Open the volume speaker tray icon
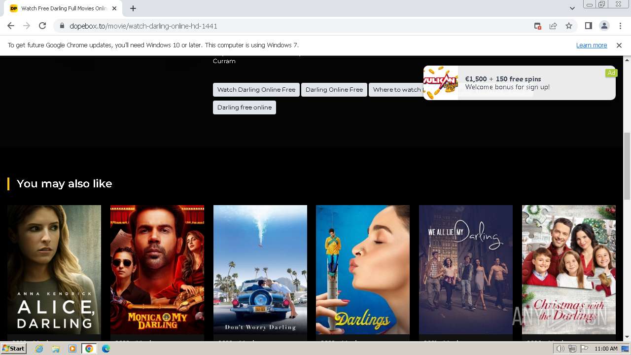The height and width of the screenshot is (355, 631). click(x=561, y=349)
